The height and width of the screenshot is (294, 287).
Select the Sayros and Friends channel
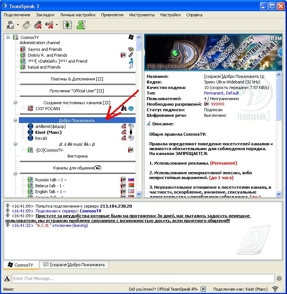pyautogui.click(x=45, y=49)
